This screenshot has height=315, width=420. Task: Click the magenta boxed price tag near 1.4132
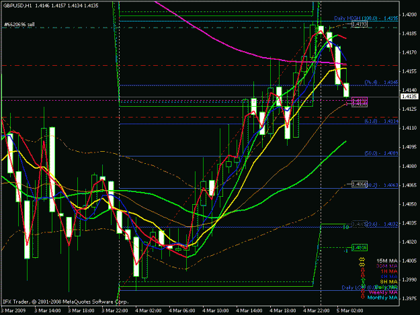pos(360,100)
